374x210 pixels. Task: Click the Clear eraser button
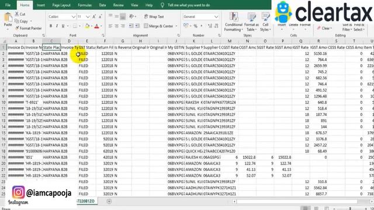pos(324,28)
